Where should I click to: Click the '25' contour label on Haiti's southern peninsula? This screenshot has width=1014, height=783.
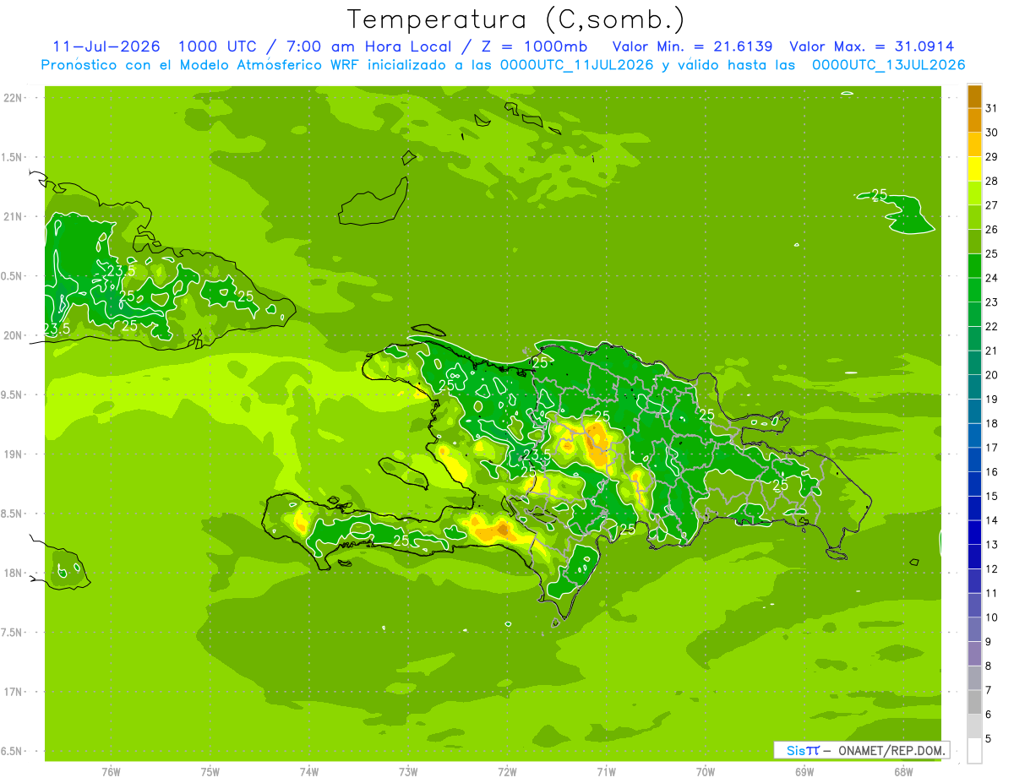point(401,540)
